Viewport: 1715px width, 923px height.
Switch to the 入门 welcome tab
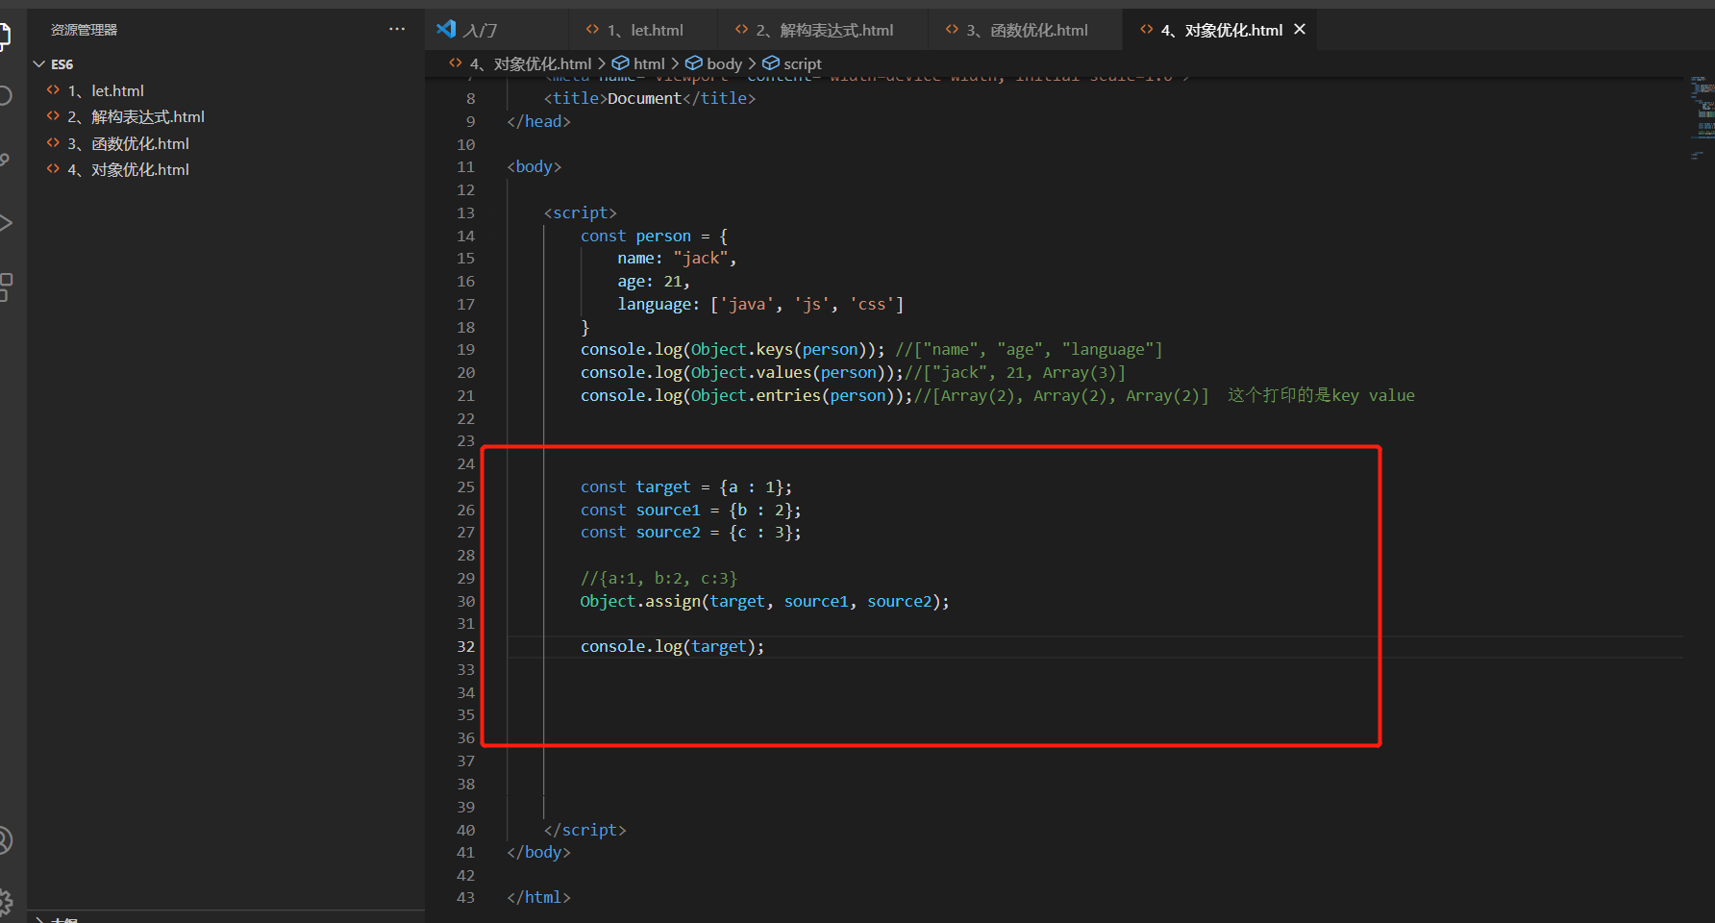click(x=496, y=30)
